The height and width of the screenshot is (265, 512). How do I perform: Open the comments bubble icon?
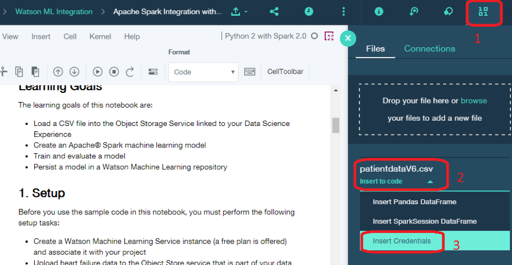coord(448,12)
